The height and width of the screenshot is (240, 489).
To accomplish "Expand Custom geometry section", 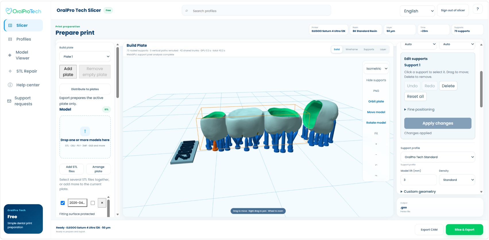I will point(418,191).
